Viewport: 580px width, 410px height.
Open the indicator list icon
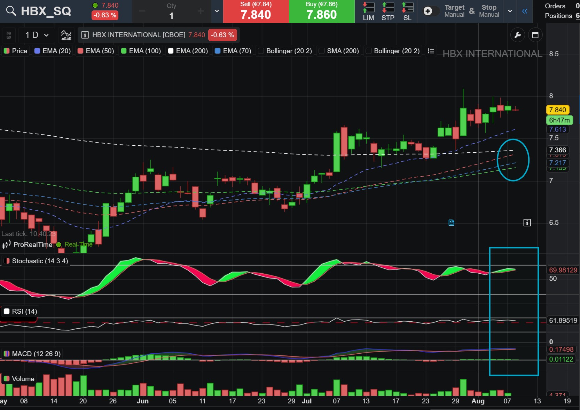pyautogui.click(x=431, y=51)
